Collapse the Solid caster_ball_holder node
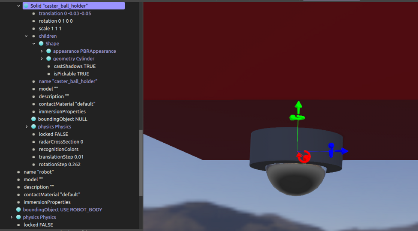Viewport: 418px width, 231px height. tap(18, 6)
